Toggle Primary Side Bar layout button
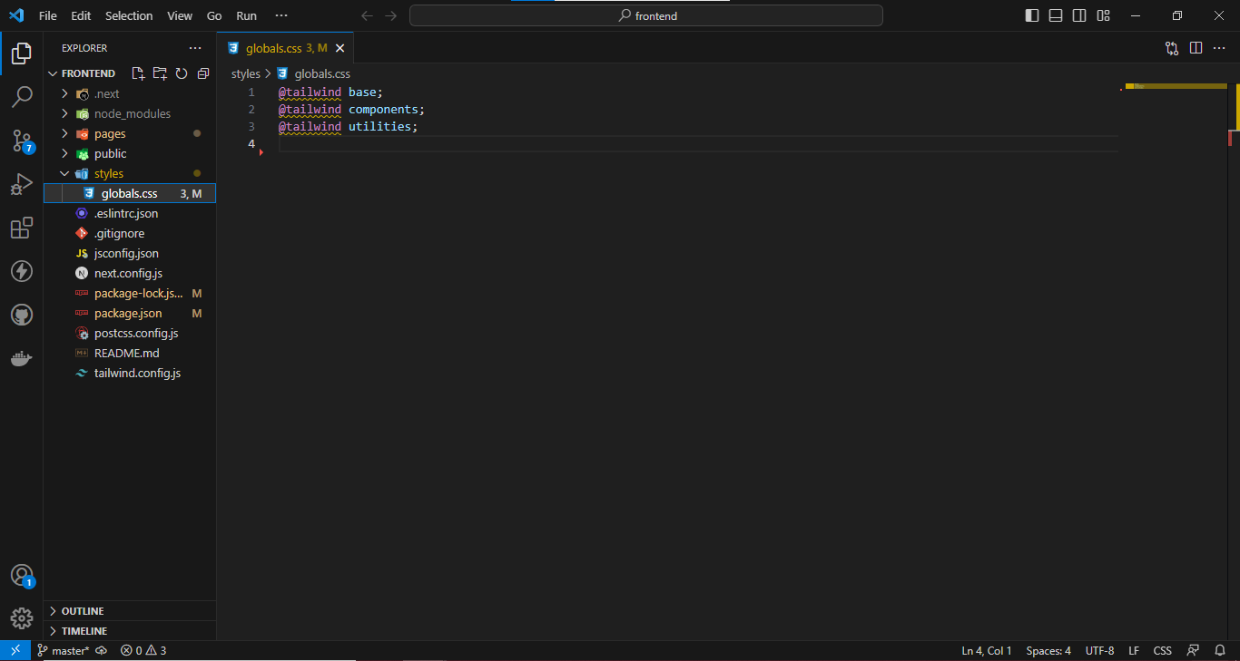 pos(1032,15)
